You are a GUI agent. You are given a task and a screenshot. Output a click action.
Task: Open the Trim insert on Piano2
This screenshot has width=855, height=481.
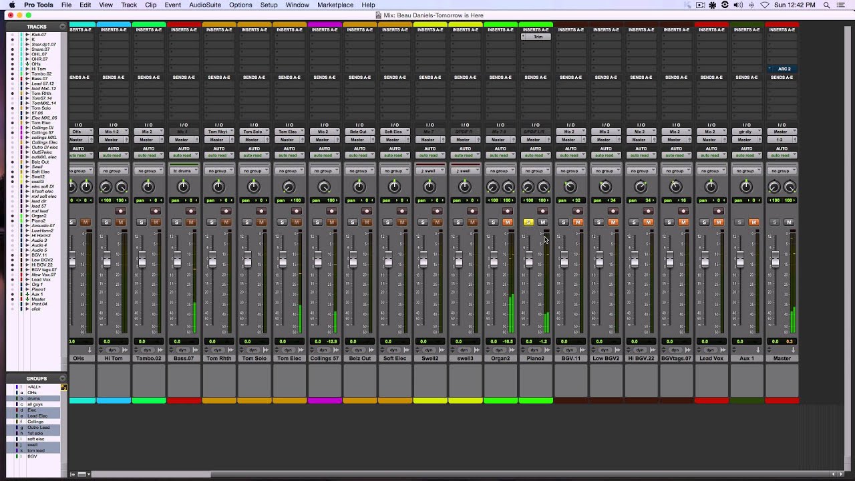point(536,37)
